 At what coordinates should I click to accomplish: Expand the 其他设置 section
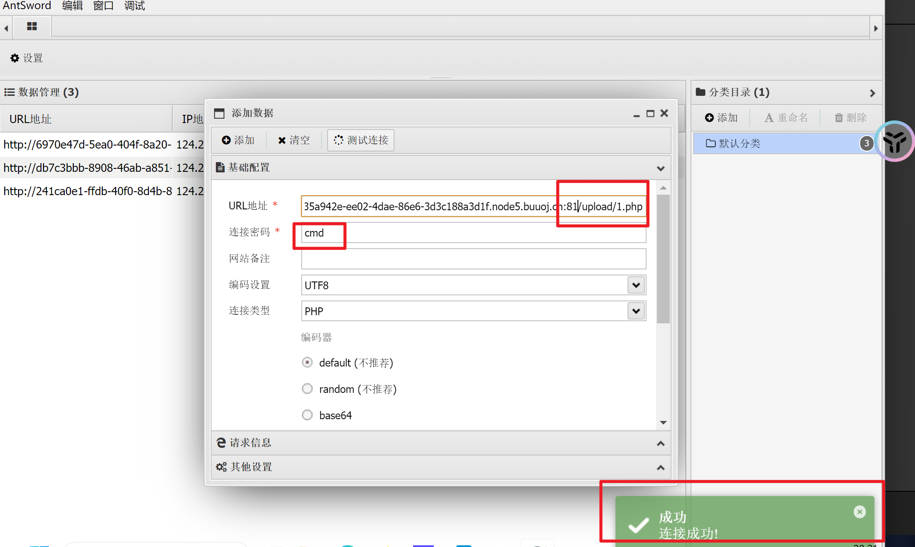(x=660, y=468)
